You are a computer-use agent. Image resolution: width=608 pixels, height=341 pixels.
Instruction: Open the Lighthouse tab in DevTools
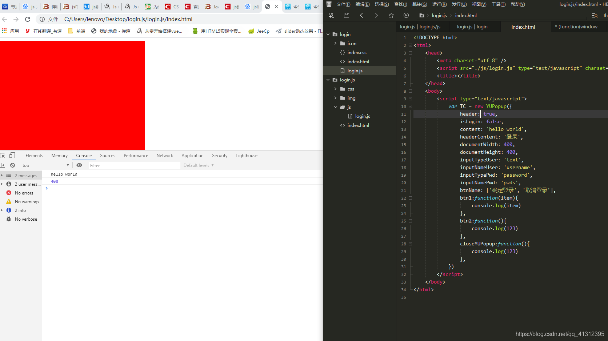click(x=247, y=156)
